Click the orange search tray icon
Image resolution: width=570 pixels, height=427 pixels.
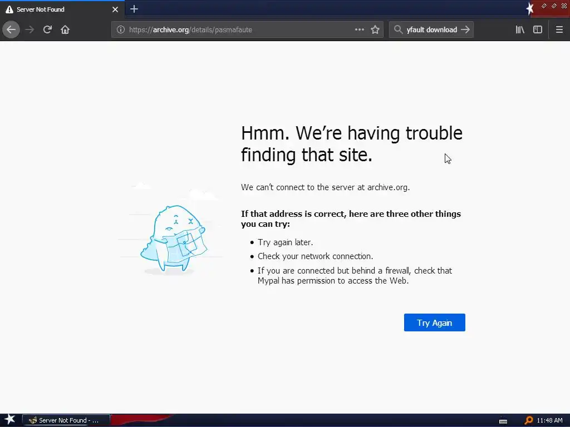tap(529, 420)
